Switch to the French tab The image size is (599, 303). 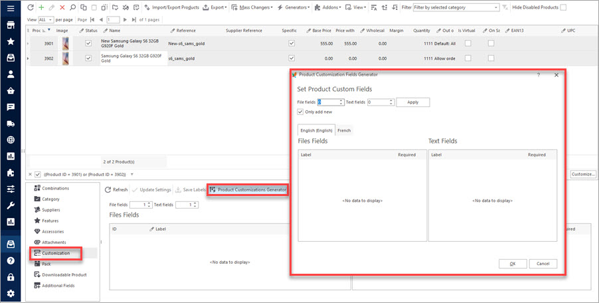click(344, 130)
